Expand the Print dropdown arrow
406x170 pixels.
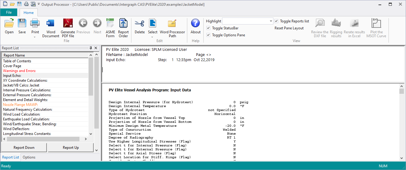tap(35, 37)
